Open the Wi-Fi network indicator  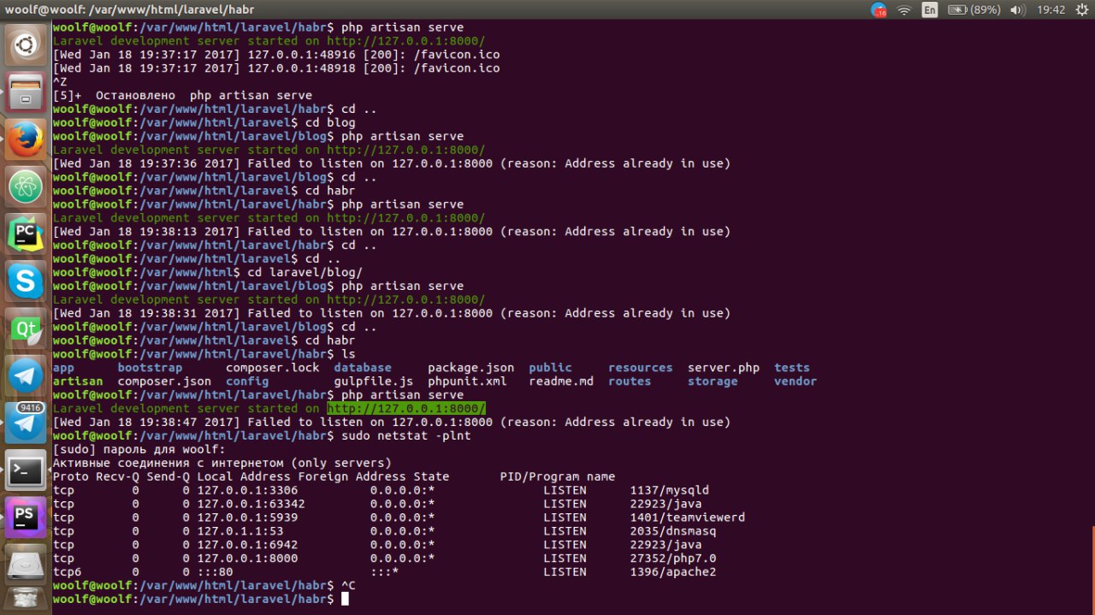pos(904,9)
